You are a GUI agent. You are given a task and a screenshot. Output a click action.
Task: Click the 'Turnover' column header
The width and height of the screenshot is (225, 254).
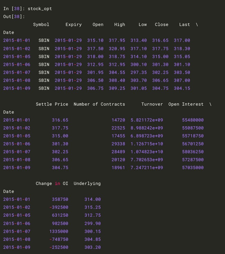[x=152, y=104]
